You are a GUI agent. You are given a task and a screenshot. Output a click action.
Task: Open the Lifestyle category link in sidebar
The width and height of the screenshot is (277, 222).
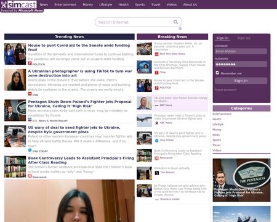tap(218, 125)
